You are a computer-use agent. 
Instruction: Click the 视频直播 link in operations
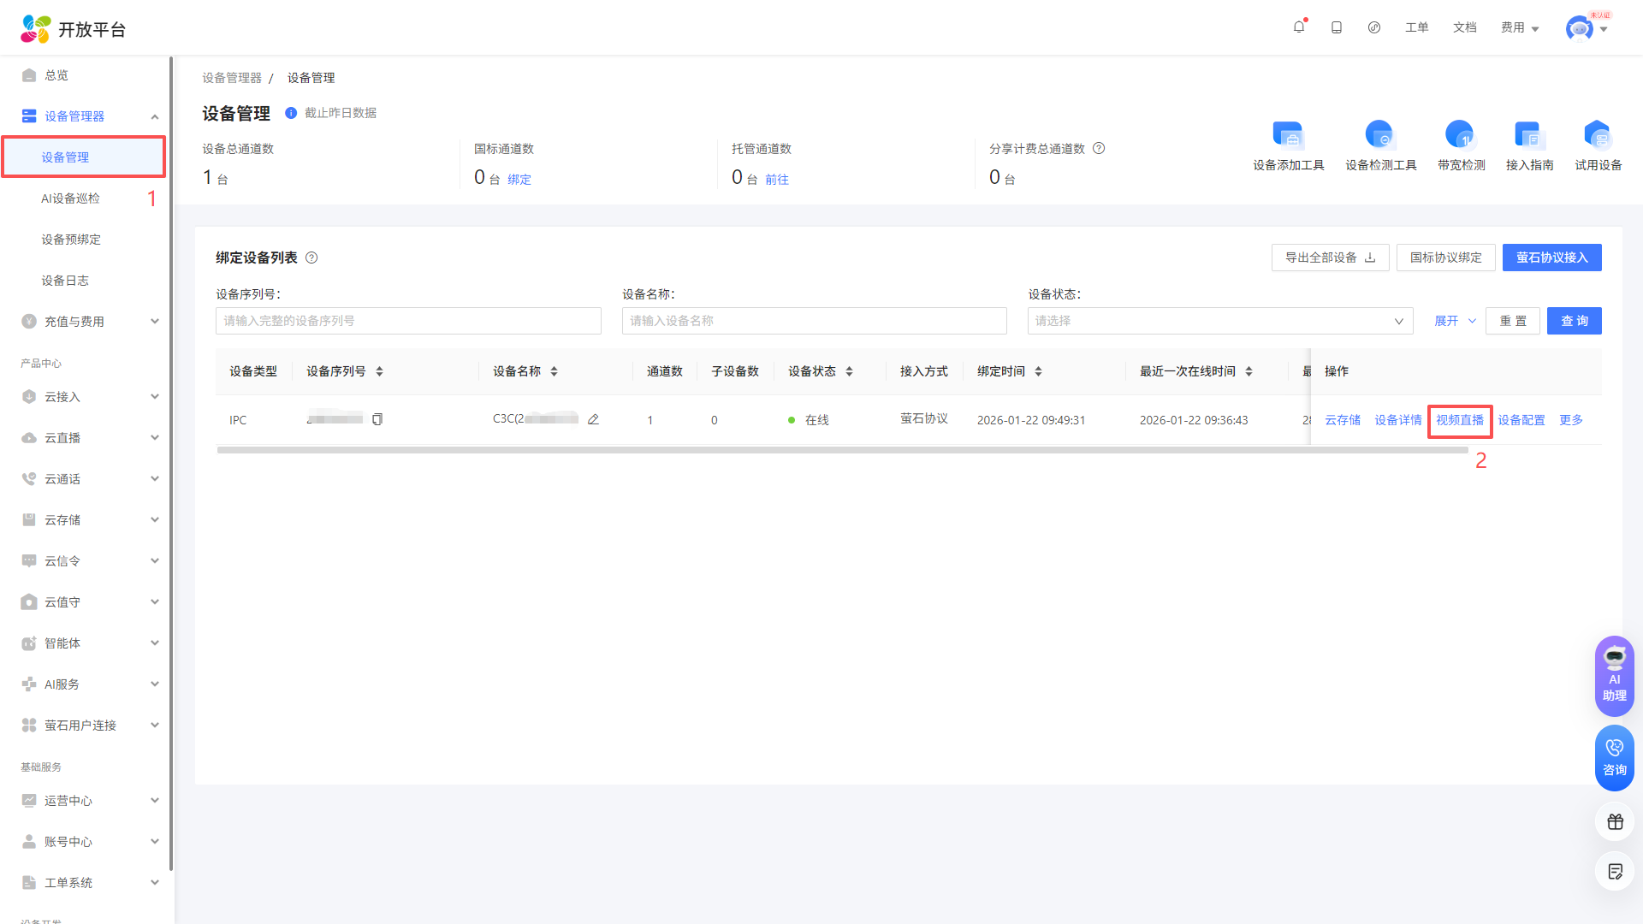click(x=1459, y=420)
